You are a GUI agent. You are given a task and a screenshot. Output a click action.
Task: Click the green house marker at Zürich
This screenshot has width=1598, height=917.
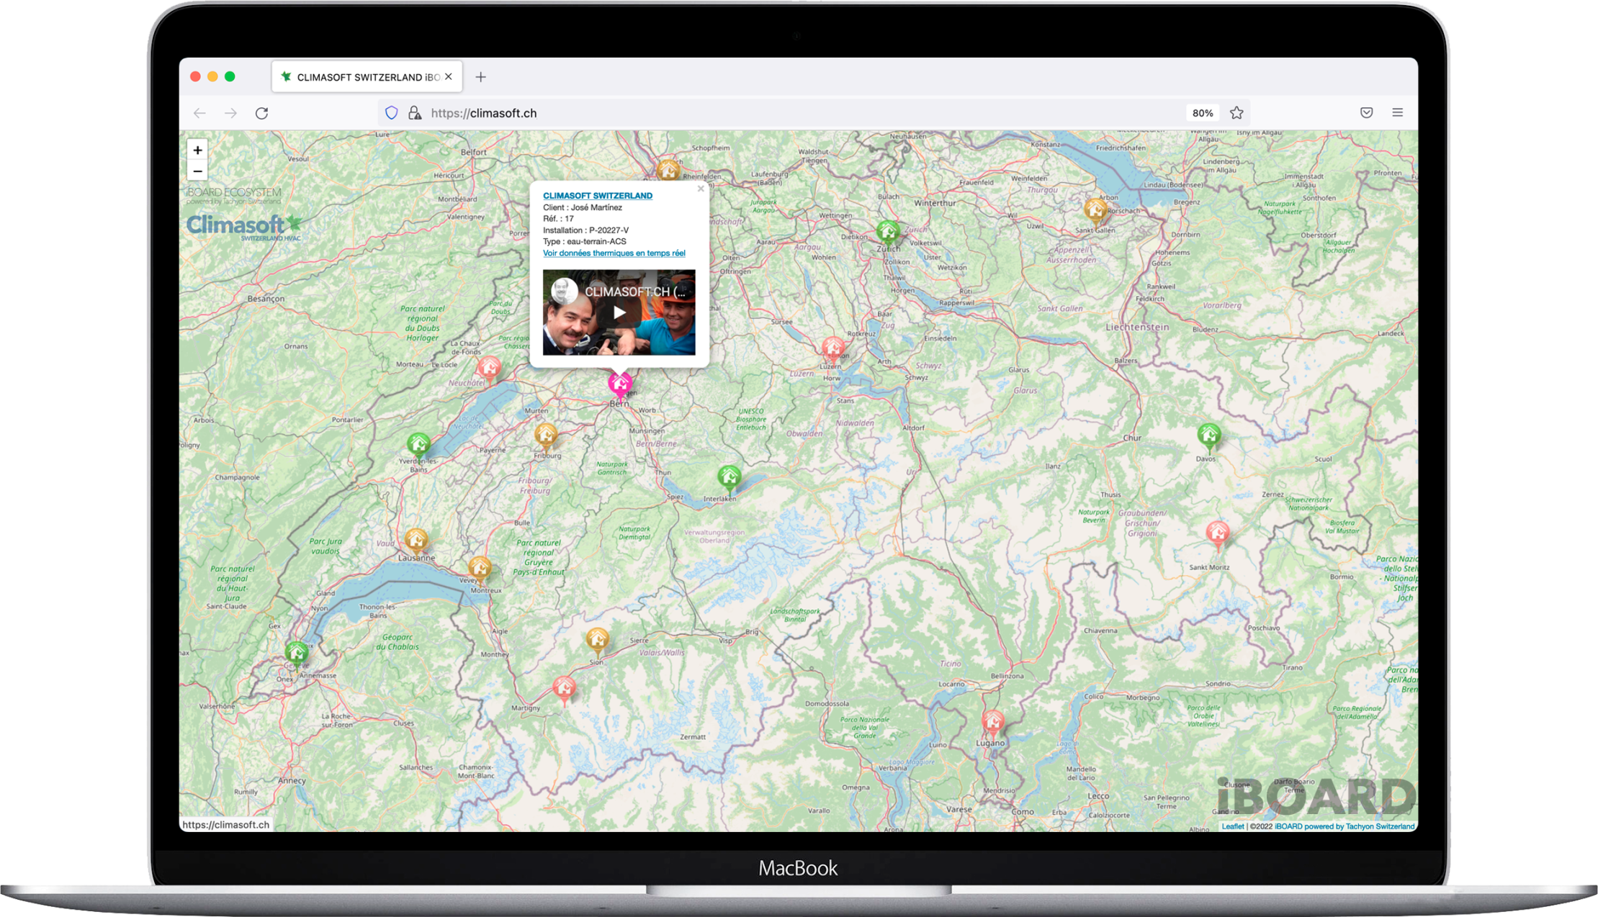(888, 232)
